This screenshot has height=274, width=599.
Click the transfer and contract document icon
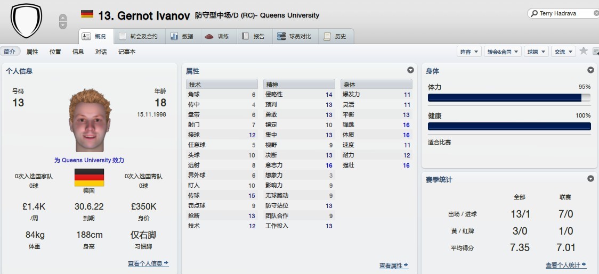pyautogui.click(x=122, y=36)
